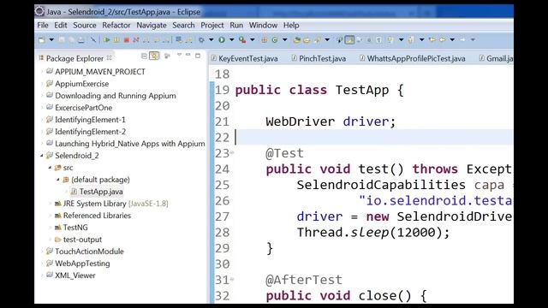Click on 'WebDriver driver;' code line
Image resolution: width=548 pixels, height=308 pixels.
click(x=331, y=121)
